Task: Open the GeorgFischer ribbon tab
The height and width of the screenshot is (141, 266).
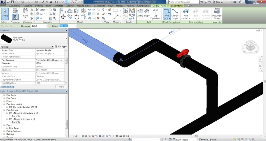Action: [x=143, y=6]
